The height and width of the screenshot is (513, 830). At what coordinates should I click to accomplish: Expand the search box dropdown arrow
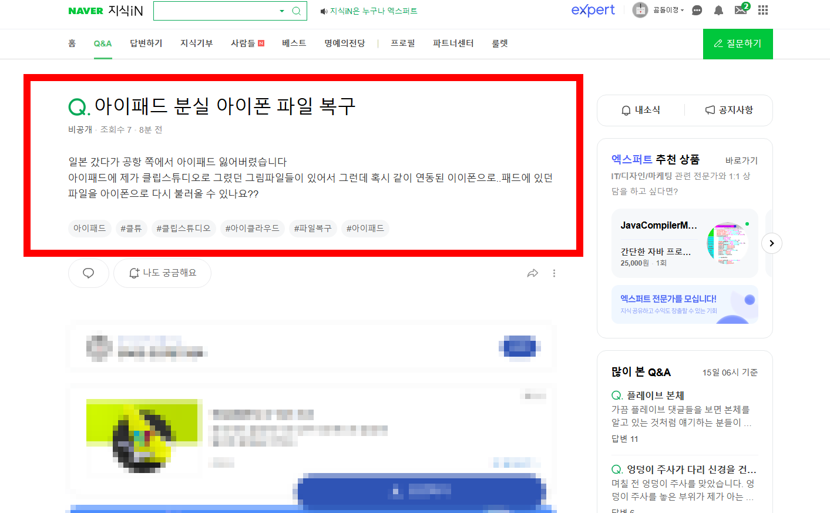(x=282, y=11)
